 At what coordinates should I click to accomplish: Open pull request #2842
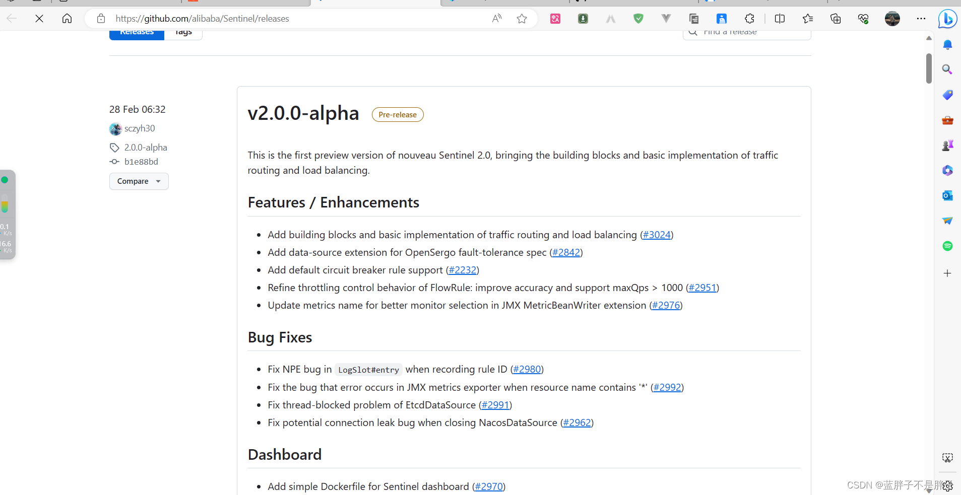pos(566,252)
